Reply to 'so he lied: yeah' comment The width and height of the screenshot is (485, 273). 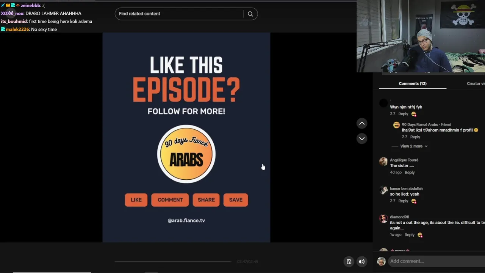[x=403, y=201]
